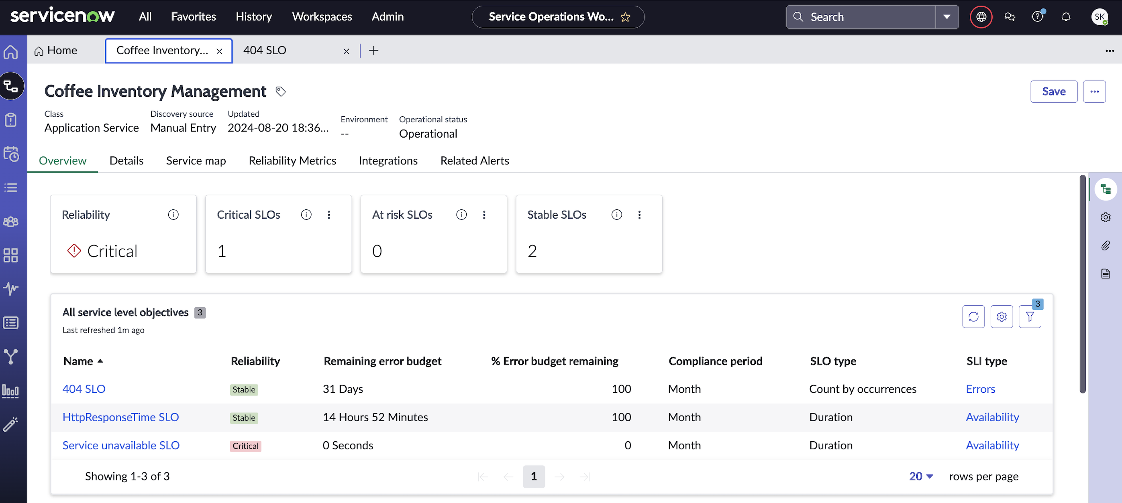Close the 404 SLO tab
The image size is (1122, 503).
(346, 51)
